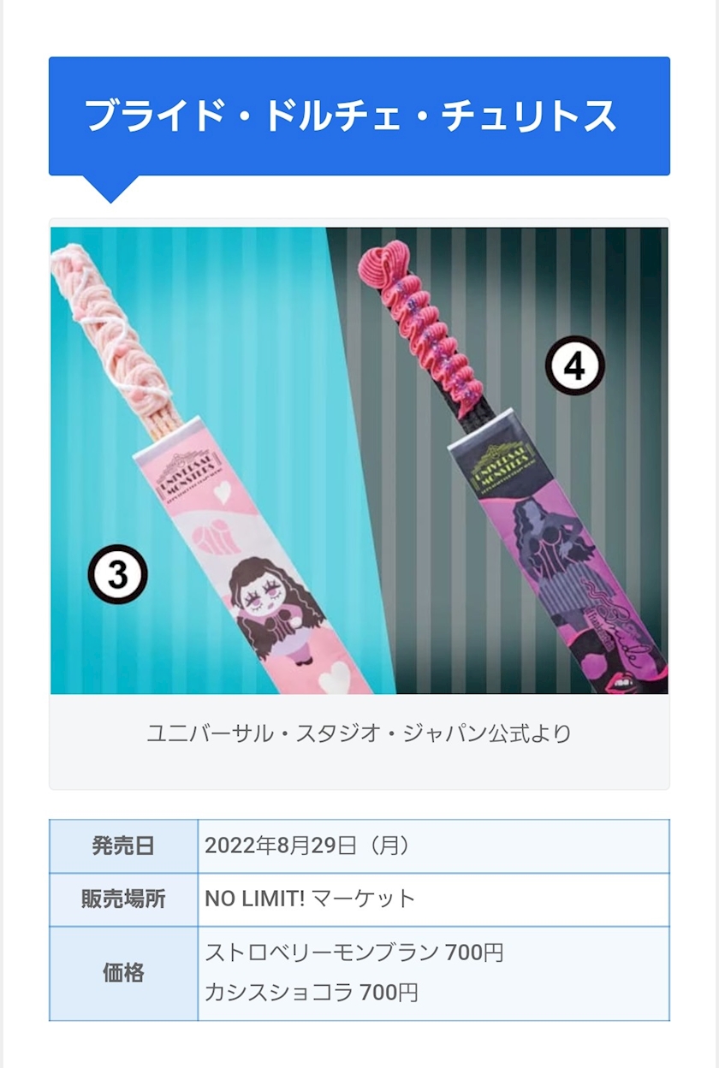Screen dimensions: 719x1068
Task: Click the circled number 4 badge
Action: pos(575,365)
